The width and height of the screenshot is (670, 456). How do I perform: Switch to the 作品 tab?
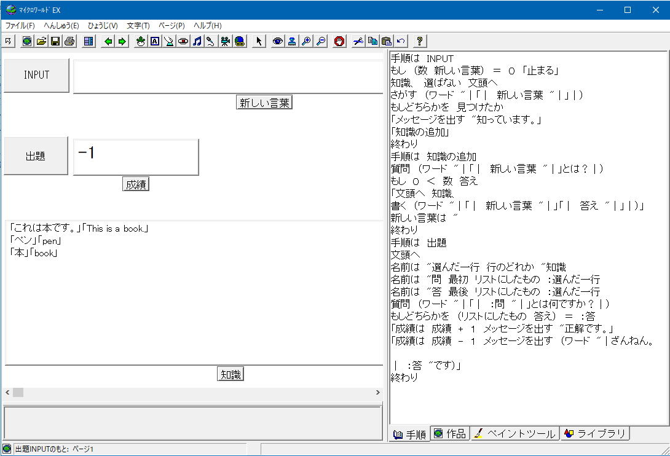[x=450, y=433]
